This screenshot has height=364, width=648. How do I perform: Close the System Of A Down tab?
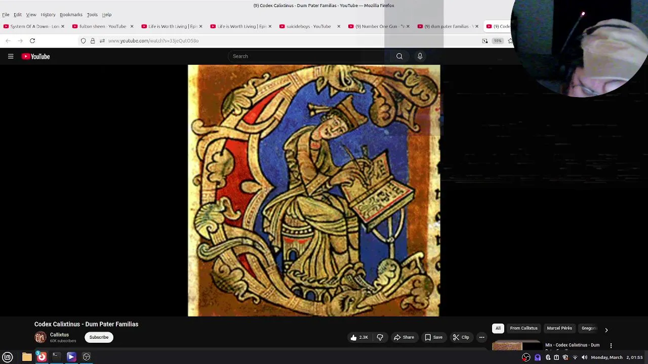63,26
